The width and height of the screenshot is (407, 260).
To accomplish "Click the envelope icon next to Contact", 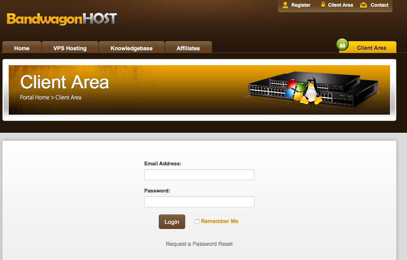I will (363, 5).
